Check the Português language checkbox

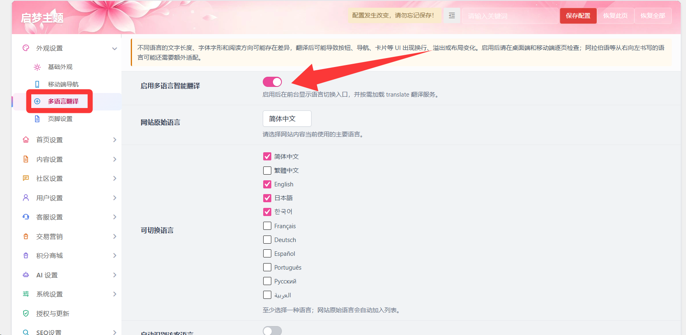(x=267, y=267)
